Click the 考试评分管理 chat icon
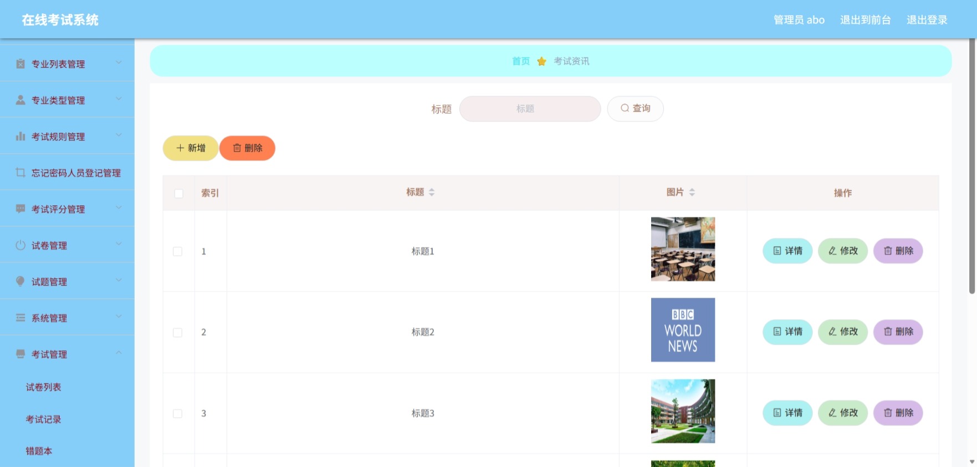This screenshot has width=977, height=467. click(x=21, y=209)
